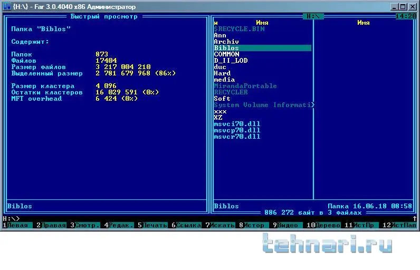Click key bar button 12 ИстПап
The width and height of the screenshot is (420, 270).
point(399,225)
